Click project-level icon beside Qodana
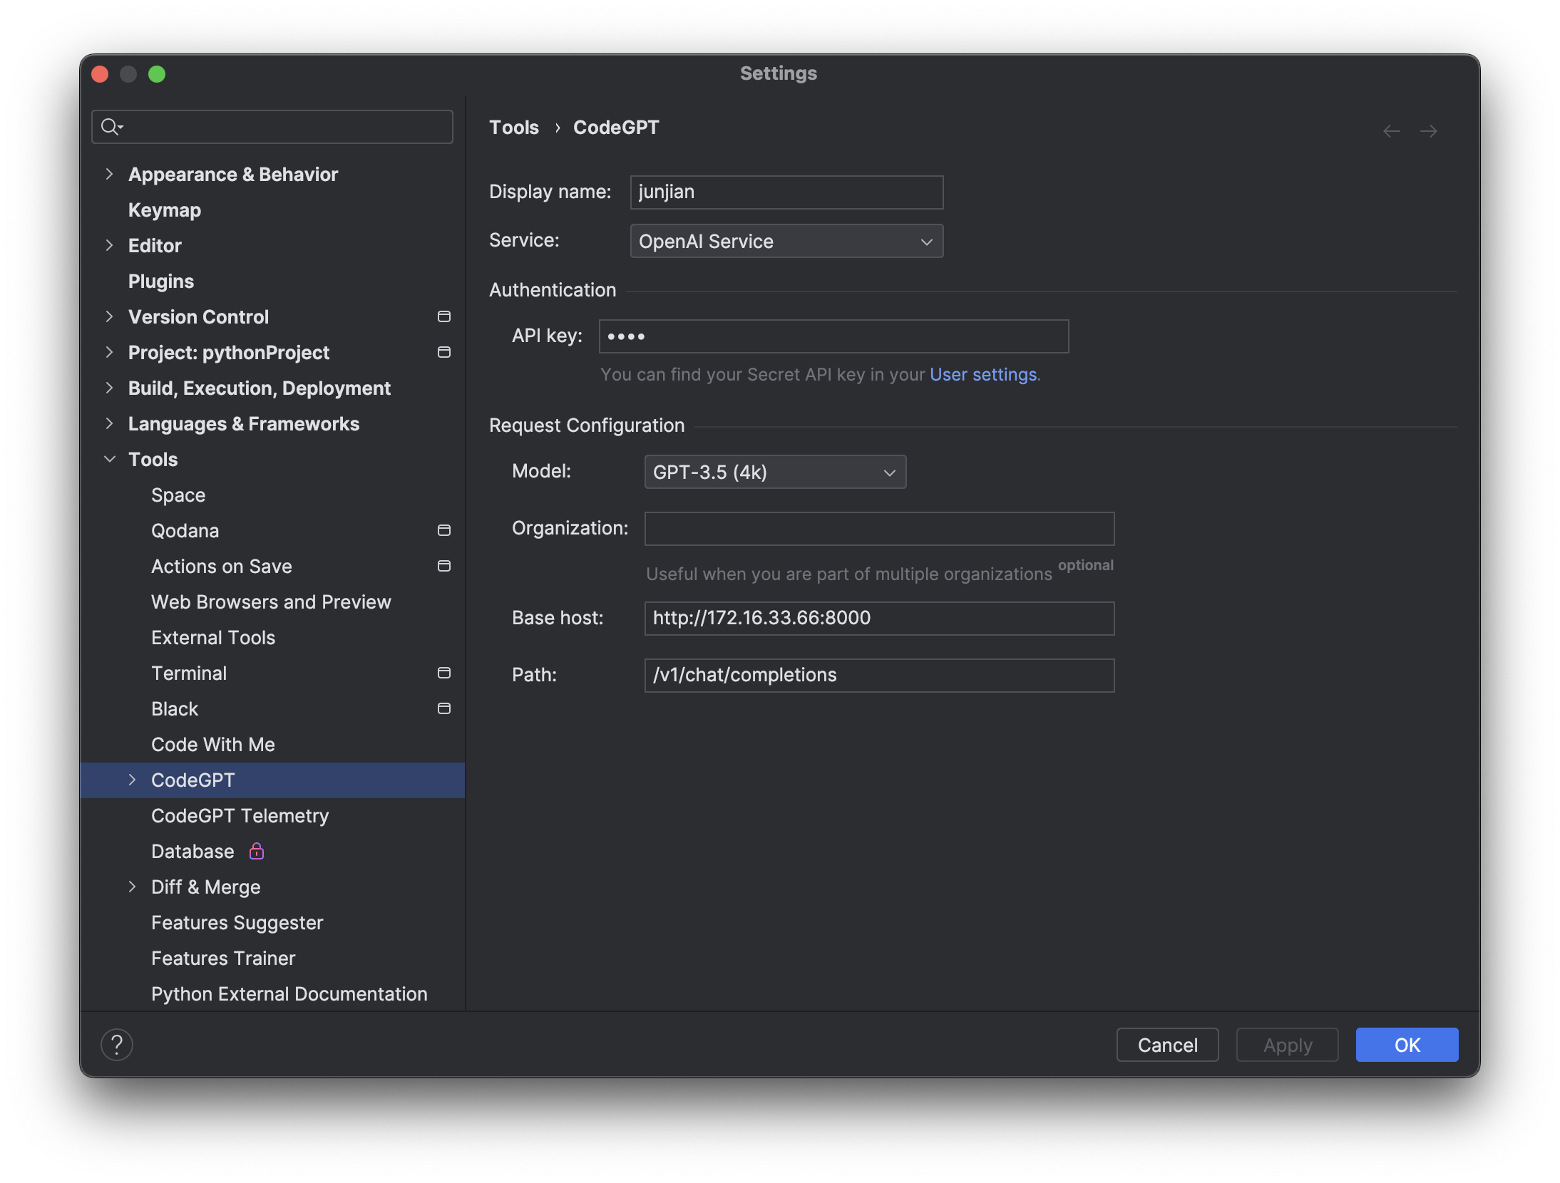 tap(443, 530)
